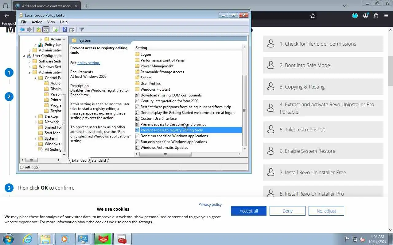Toggle the Show/Hide Action Pane icon

pos(72,30)
